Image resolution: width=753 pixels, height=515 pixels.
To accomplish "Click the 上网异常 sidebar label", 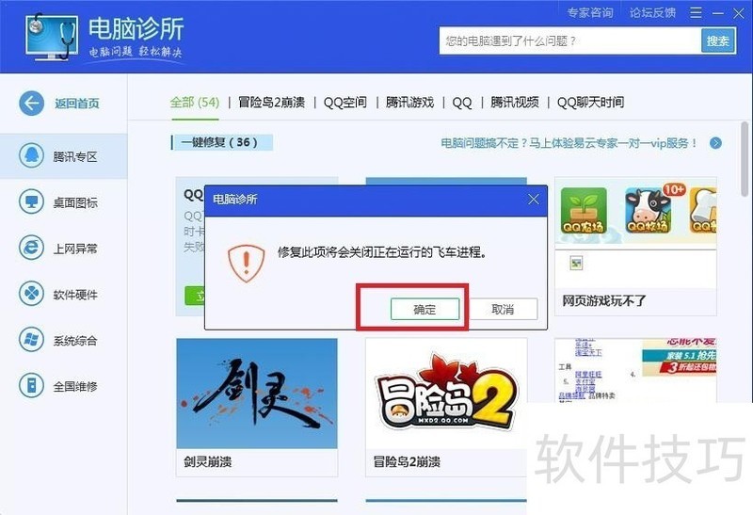I will tap(75, 249).
